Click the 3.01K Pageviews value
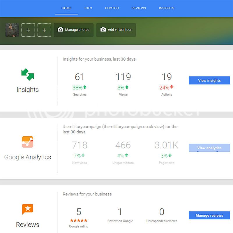The height and width of the screenshot is (233, 233). pos(166,145)
